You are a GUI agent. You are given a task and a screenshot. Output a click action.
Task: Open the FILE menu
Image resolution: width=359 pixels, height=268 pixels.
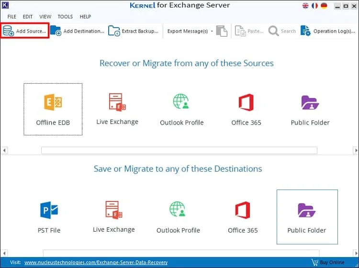coord(11,17)
